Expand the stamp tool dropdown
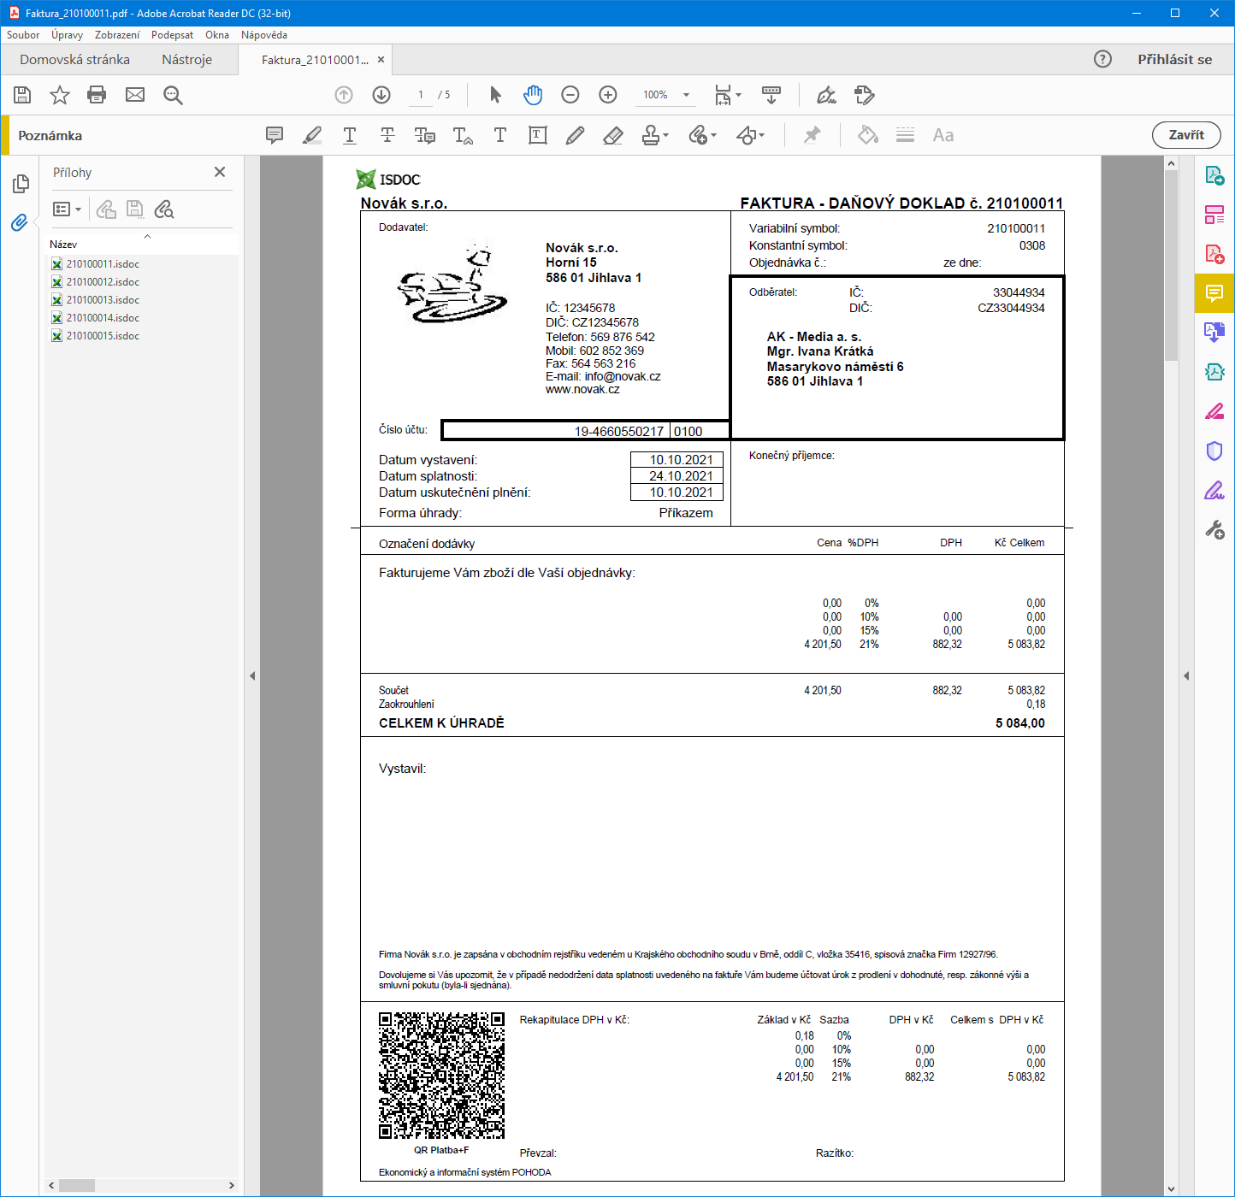1235x1197 pixels. (666, 135)
